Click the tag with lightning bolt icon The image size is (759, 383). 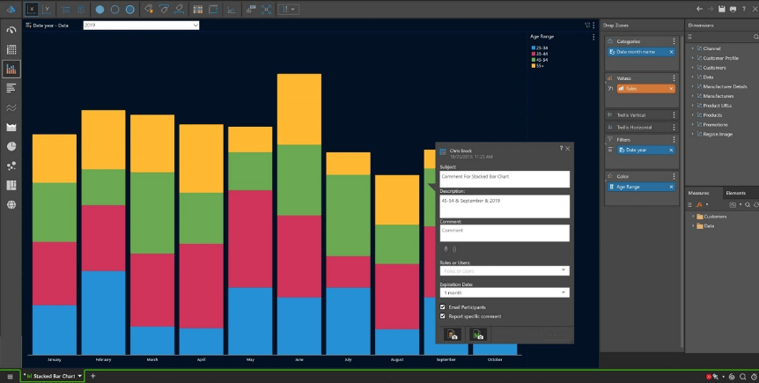click(x=149, y=9)
